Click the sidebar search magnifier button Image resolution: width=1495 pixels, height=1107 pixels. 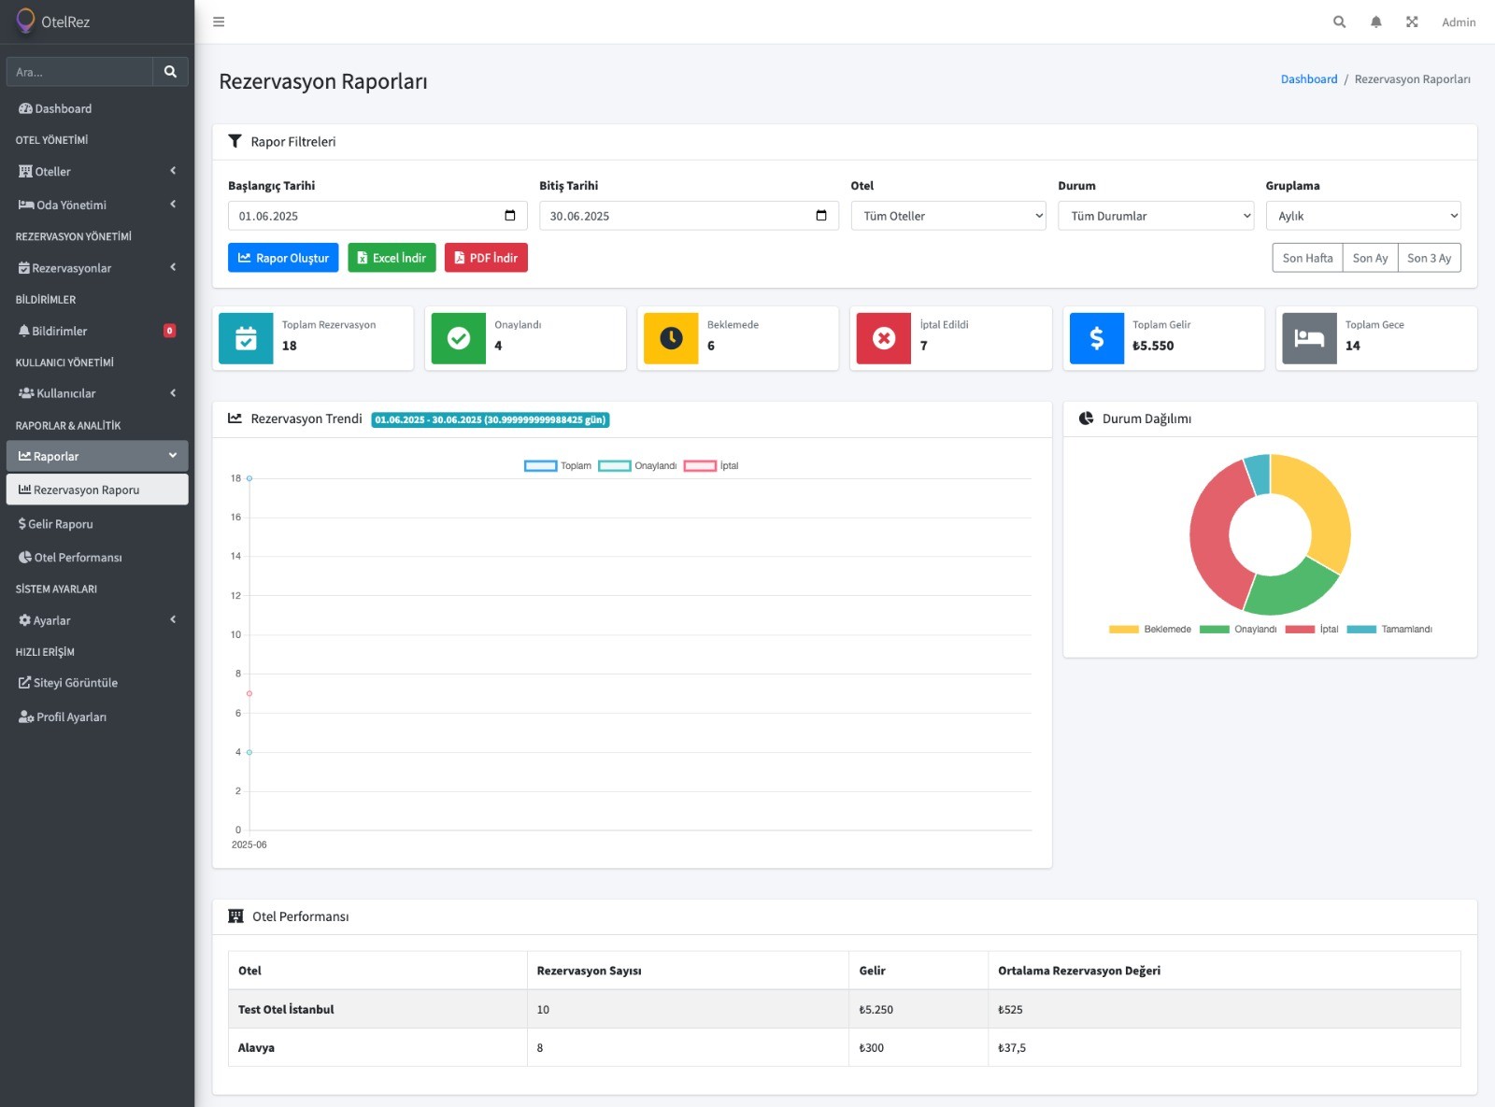coord(170,72)
